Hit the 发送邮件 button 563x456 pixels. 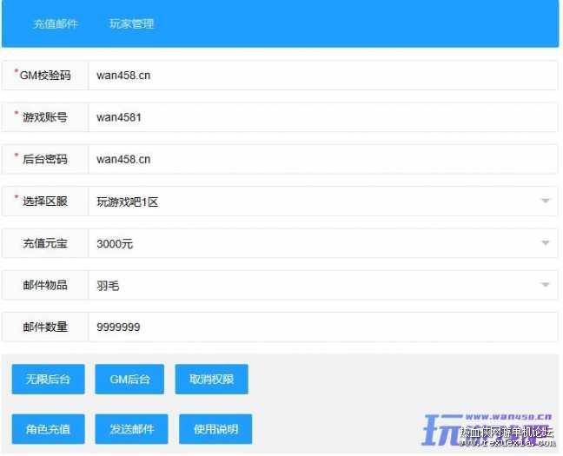click(132, 429)
